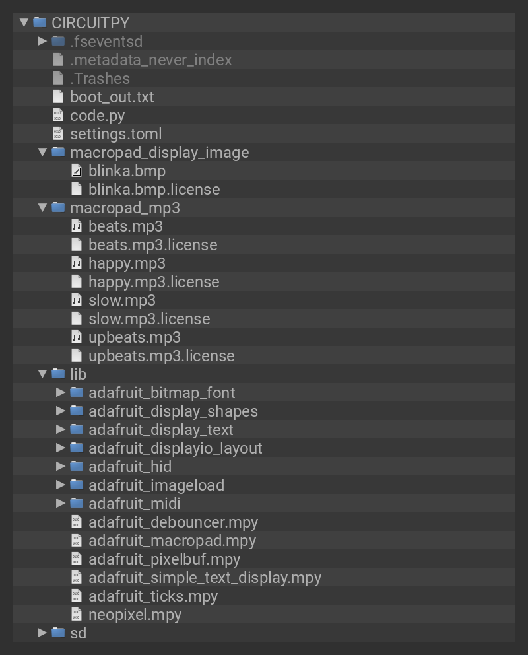The image size is (528, 655).
Task: Click the neopixel.mpy file icon
Action: (77, 615)
